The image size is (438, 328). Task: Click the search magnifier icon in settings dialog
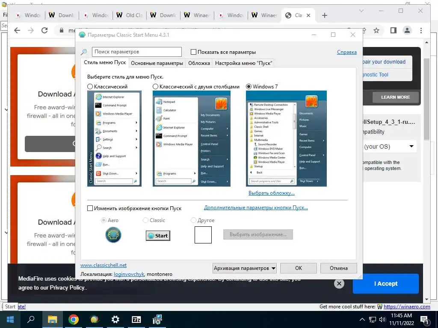tap(84, 52)
